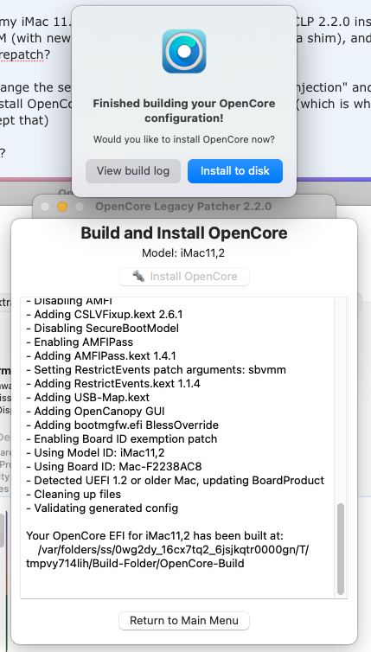Click the Adding OpenCanopy GUI log line
Image resolution: width=371 pixels, height=652 pixels.
point(95,412)
